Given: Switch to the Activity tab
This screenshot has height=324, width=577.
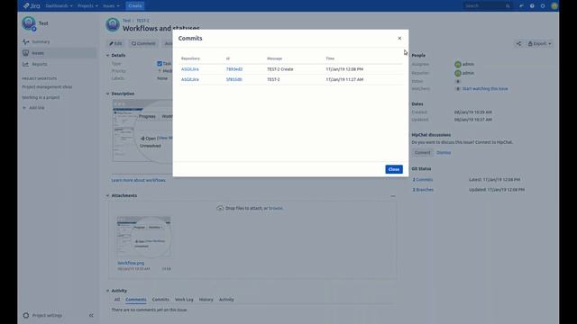Looking at the screenshot, I should tap(226, 300).
